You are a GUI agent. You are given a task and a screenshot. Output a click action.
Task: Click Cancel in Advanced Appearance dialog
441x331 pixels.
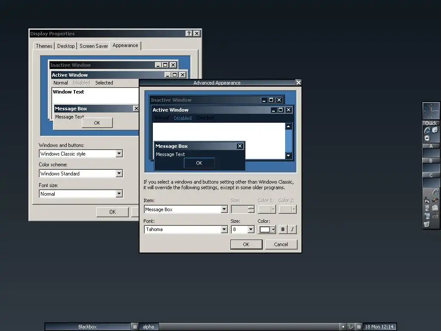pyautogui.click(x=281, y=244)
